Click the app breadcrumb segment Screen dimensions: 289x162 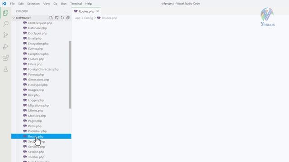[78, 18]
